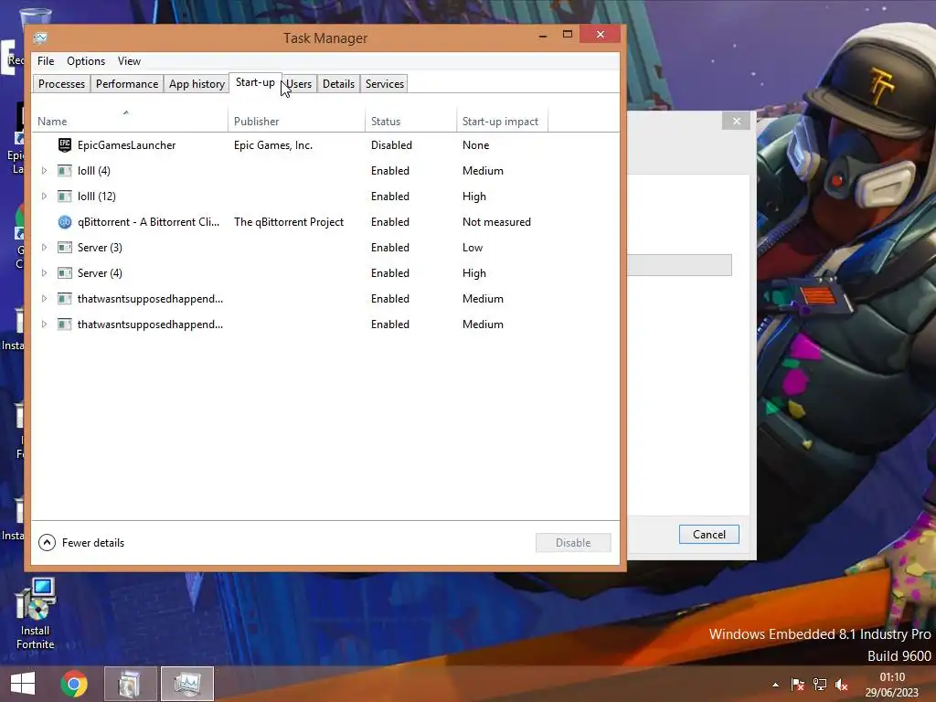Select the Start-up tab
Screen dimensions: 936x702
pos(255,82)
